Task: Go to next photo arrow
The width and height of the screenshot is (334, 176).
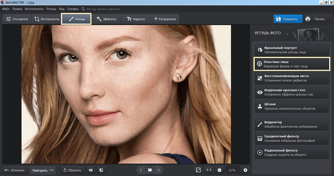Action: [x=159, y=170]
